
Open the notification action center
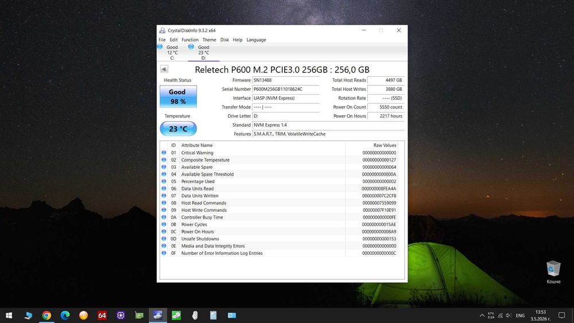[561, 316]
